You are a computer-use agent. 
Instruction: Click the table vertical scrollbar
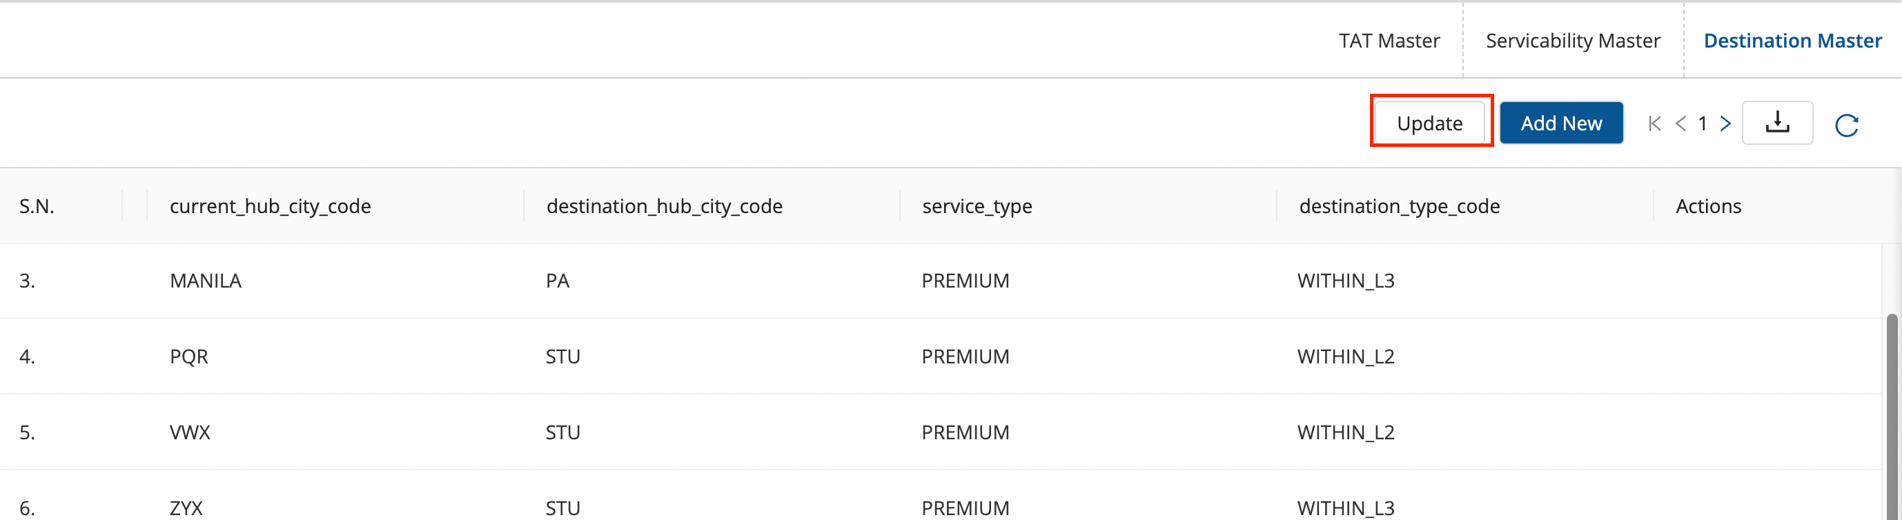tap(1891, 413)
